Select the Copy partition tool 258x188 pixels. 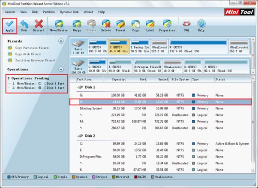135,26
